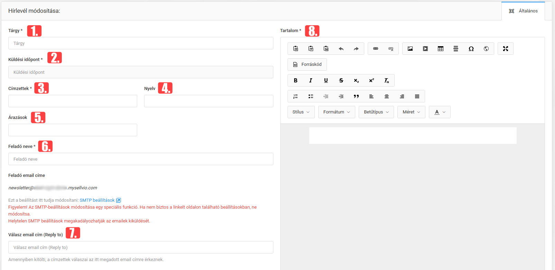Insert a bulleted list
Screen dimensions: 555x270
[311, 96]
